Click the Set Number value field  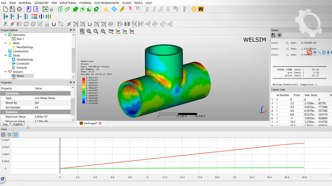(x=52, y=107)
